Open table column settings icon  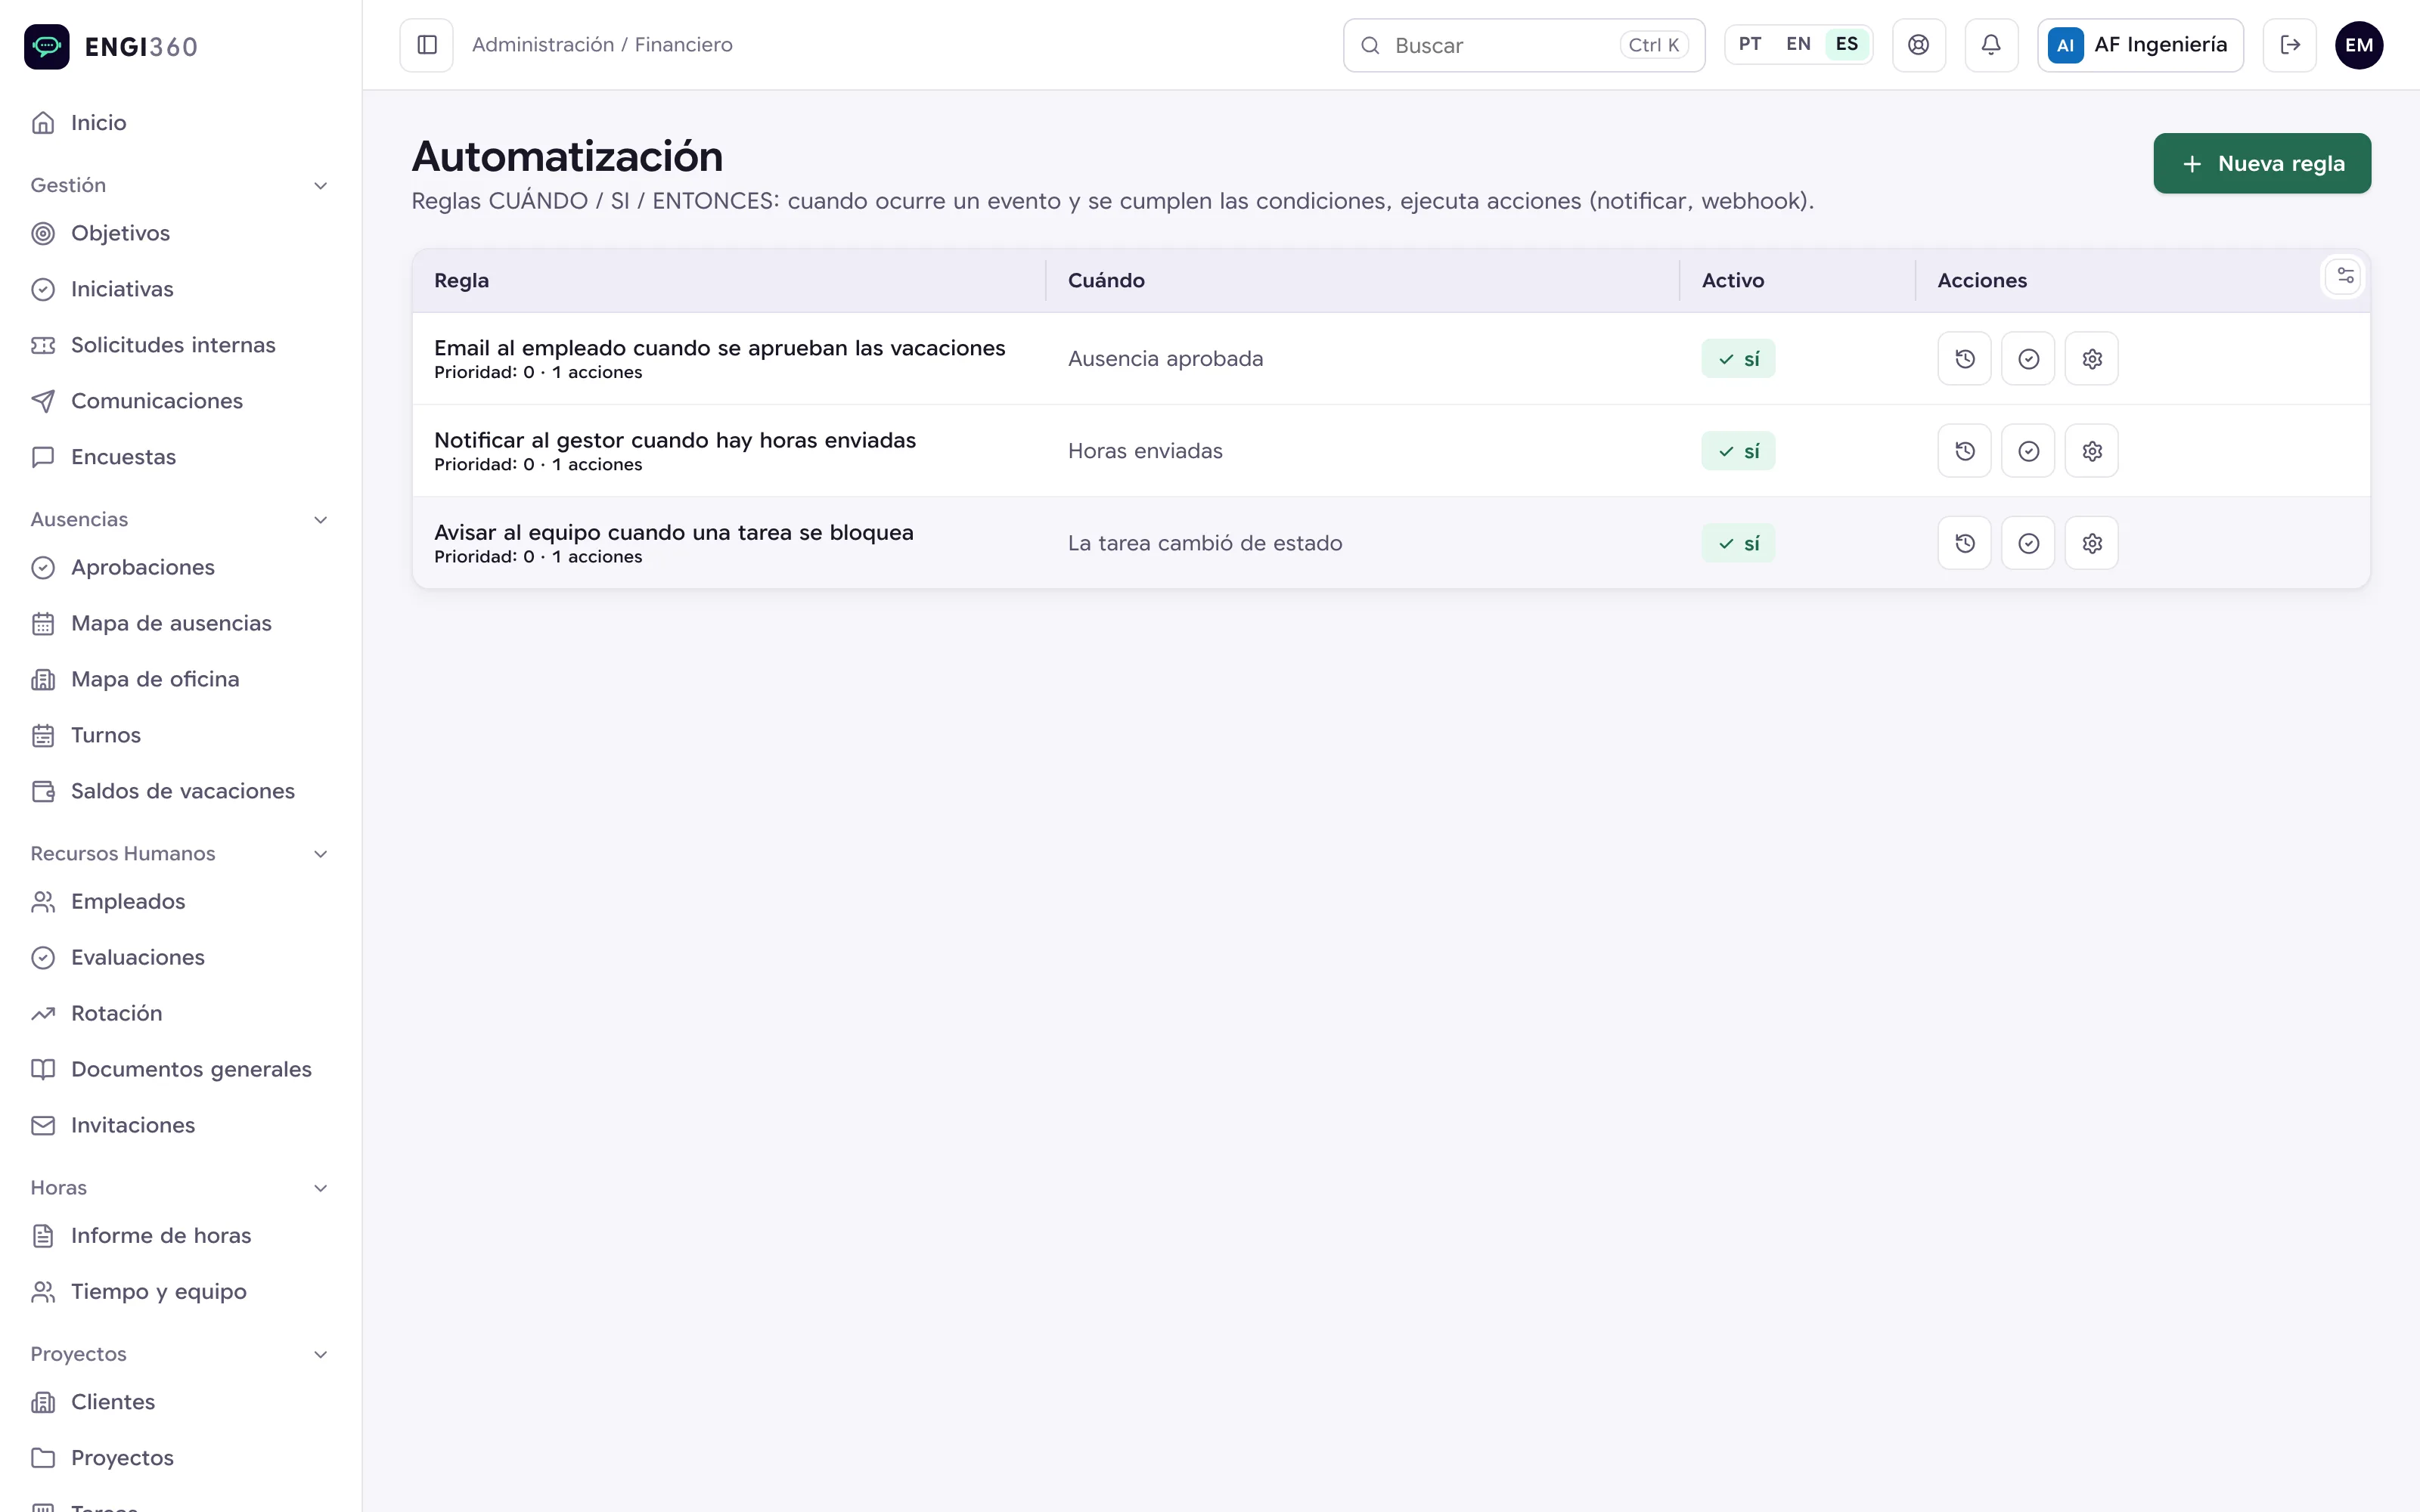[x=2344, y=276]
